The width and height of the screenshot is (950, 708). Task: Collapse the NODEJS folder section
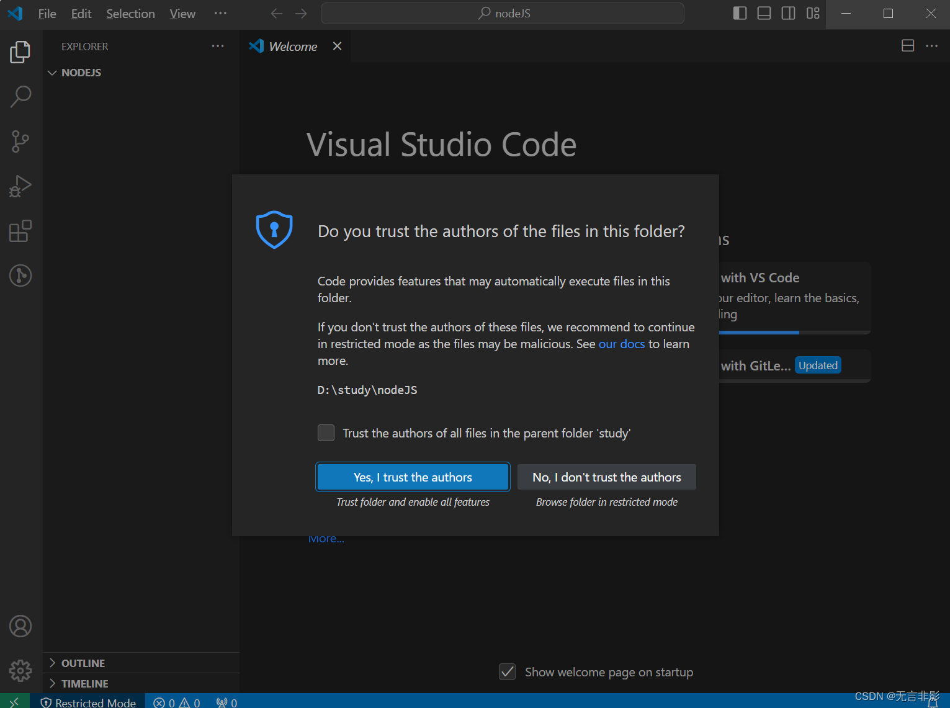[141, 73]
